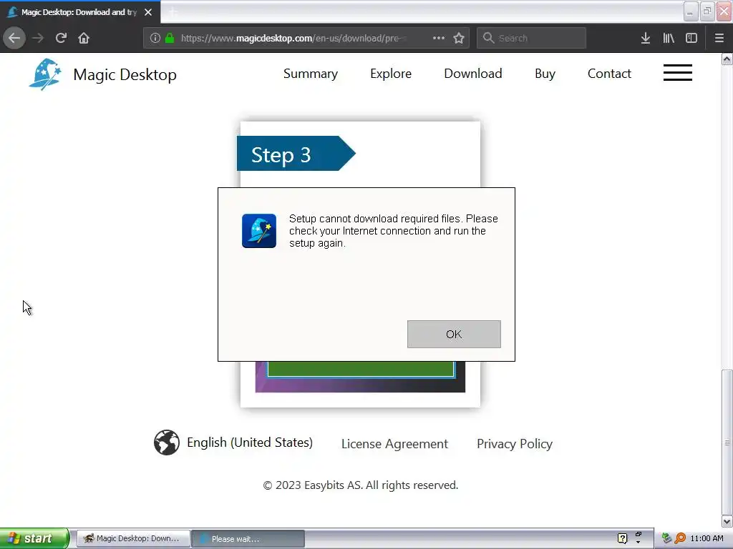
Task: Toggle the browser sidebar icon
Action: 691,38
